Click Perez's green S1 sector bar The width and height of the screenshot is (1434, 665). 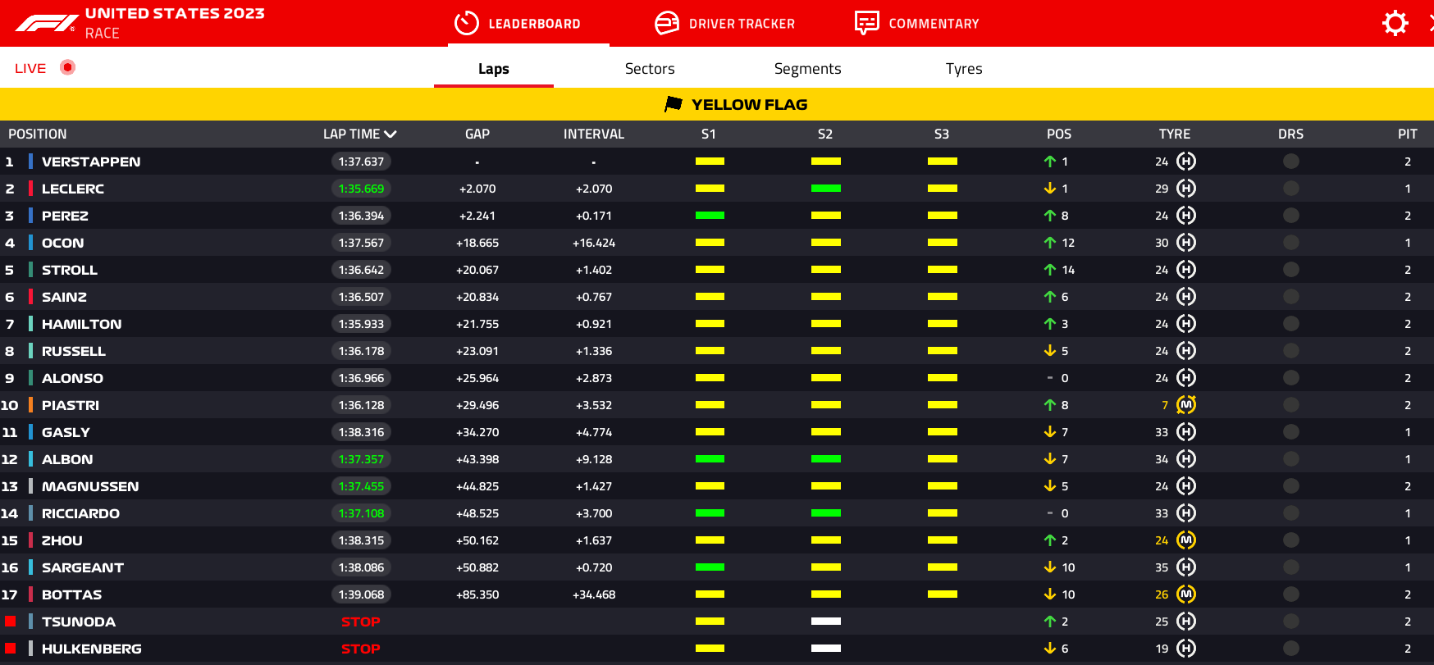pyautogui.click(x=710, y=216)
